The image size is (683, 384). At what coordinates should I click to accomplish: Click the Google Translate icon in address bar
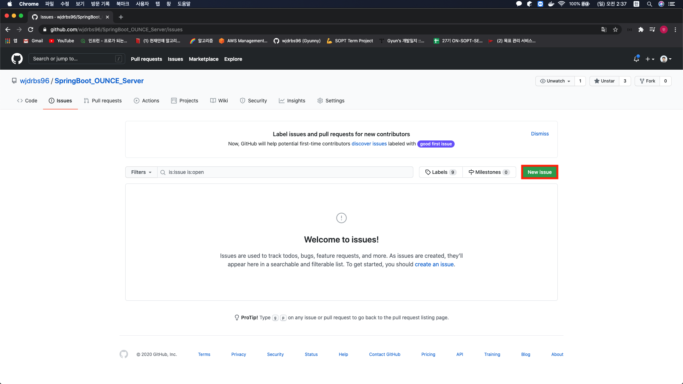pyautogui.click(x=604, y=30)
